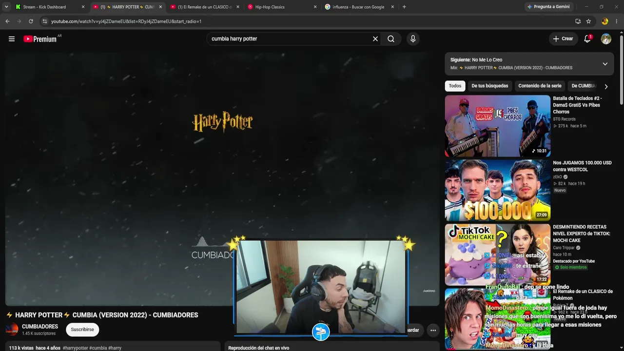Select the Todos filter chip

click(x=455, y=86)
